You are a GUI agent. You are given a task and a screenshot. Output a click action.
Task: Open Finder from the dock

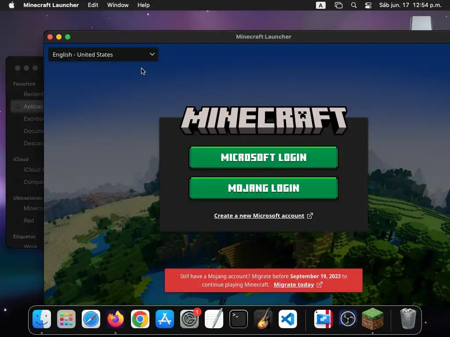pyautogui.click(x=42, y=319)
